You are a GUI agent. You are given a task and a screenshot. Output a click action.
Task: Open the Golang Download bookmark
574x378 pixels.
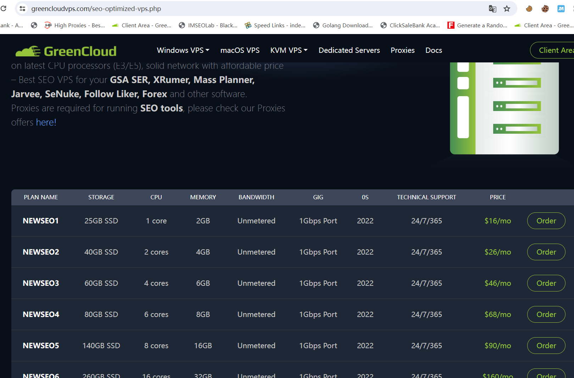[x=343, y=25]
